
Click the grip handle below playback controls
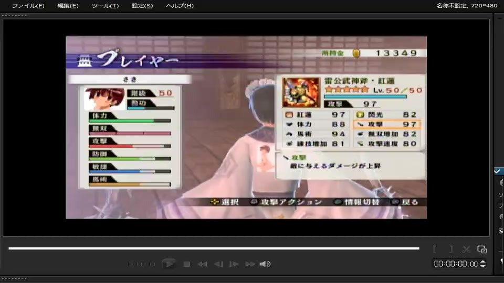pyautogui.click(x=15, y=278)
